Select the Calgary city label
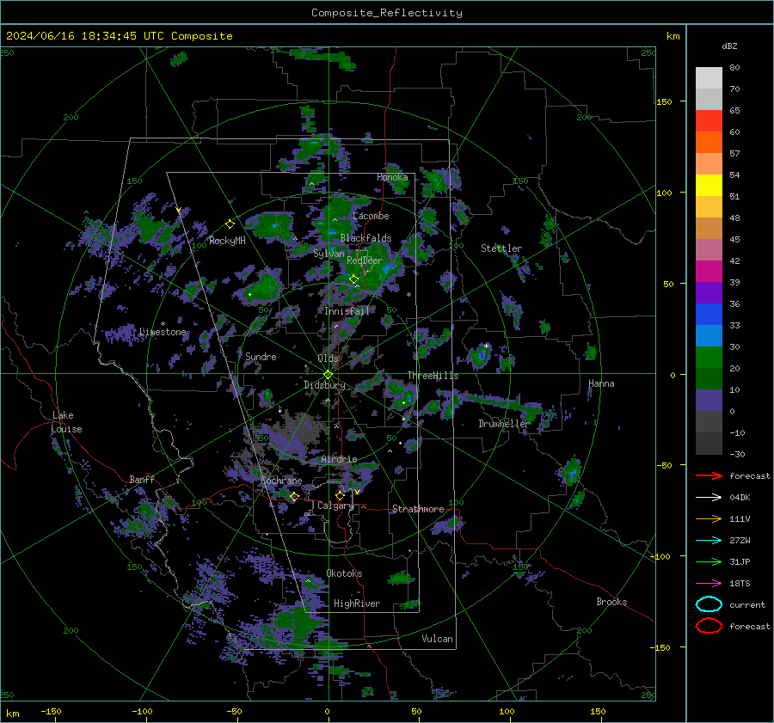Viewport: 774px width, 723px height. (x=335, y=505)
